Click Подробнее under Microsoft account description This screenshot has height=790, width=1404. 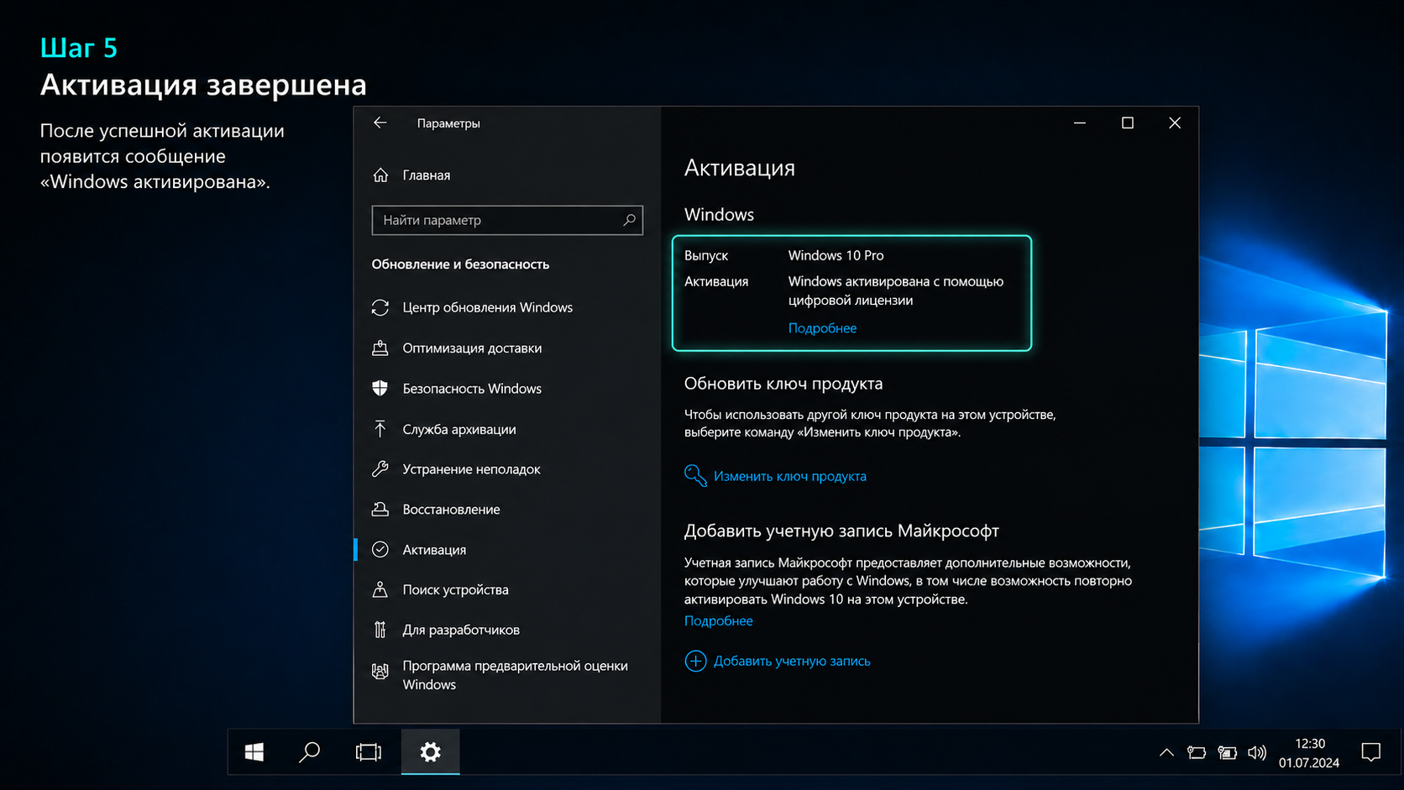pyautogui.click(x=718, y=621)
